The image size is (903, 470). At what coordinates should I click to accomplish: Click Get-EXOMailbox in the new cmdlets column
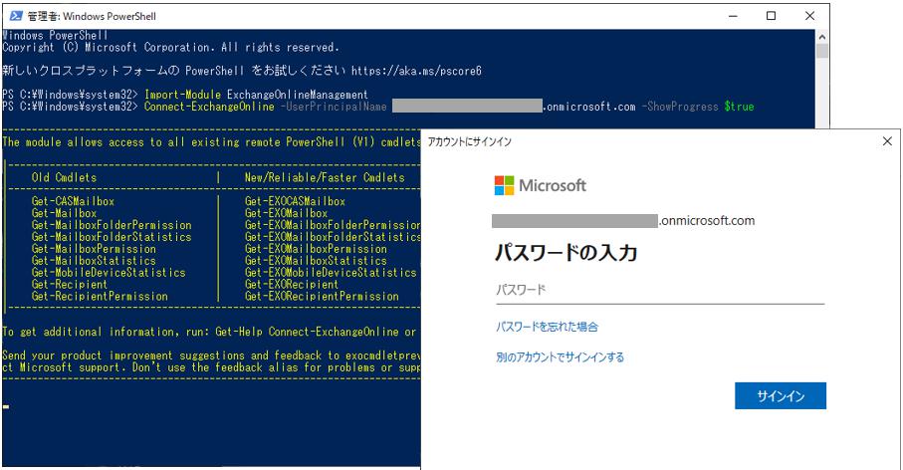[286, 213]
